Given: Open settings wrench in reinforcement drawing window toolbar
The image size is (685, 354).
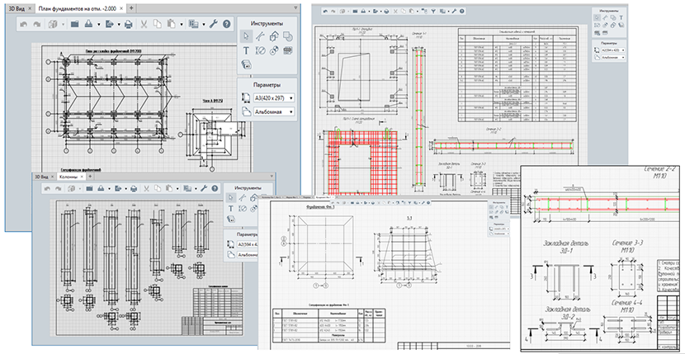Looking at the screenshot, I should (x=454, y=12).
